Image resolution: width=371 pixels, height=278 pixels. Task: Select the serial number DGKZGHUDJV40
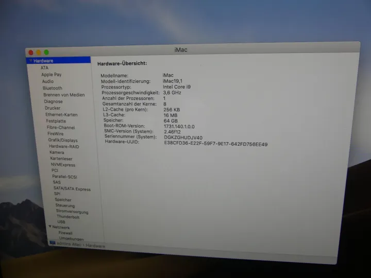pos(183,137)
